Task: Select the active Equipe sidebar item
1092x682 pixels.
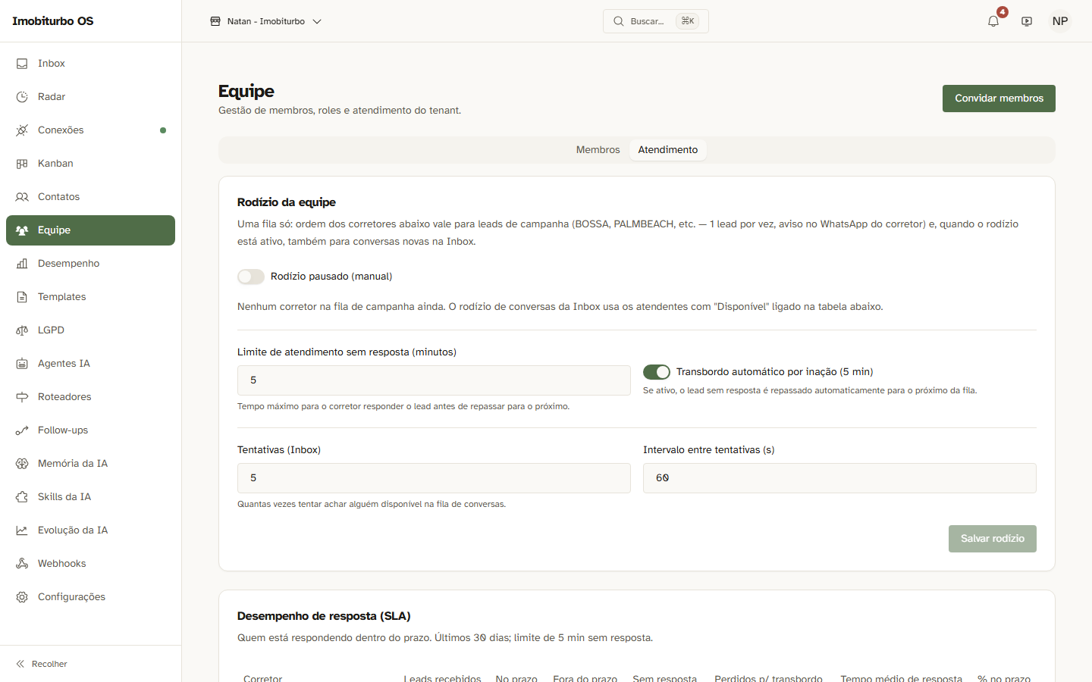Action: (x=90, y=230)
